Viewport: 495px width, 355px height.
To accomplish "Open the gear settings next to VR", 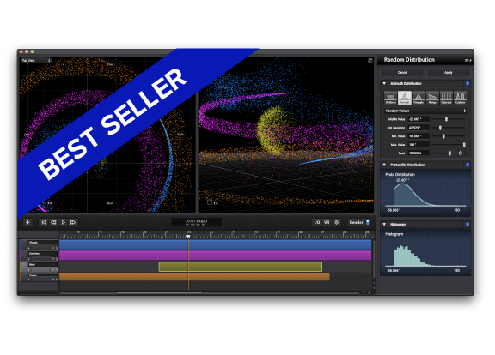I will [337, 222].
